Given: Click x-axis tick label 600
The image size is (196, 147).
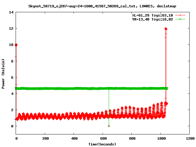Looking at the screenshot, I should tap(104, 138).
